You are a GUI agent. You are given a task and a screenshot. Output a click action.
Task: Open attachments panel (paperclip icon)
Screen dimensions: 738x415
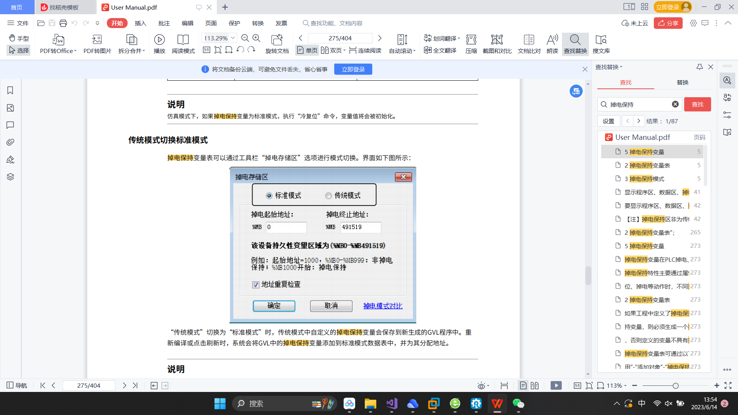click(10, 142)
